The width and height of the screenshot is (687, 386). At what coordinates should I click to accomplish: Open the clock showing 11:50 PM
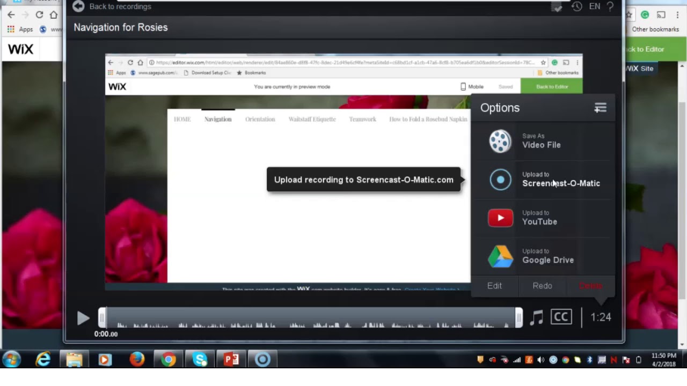664,360
